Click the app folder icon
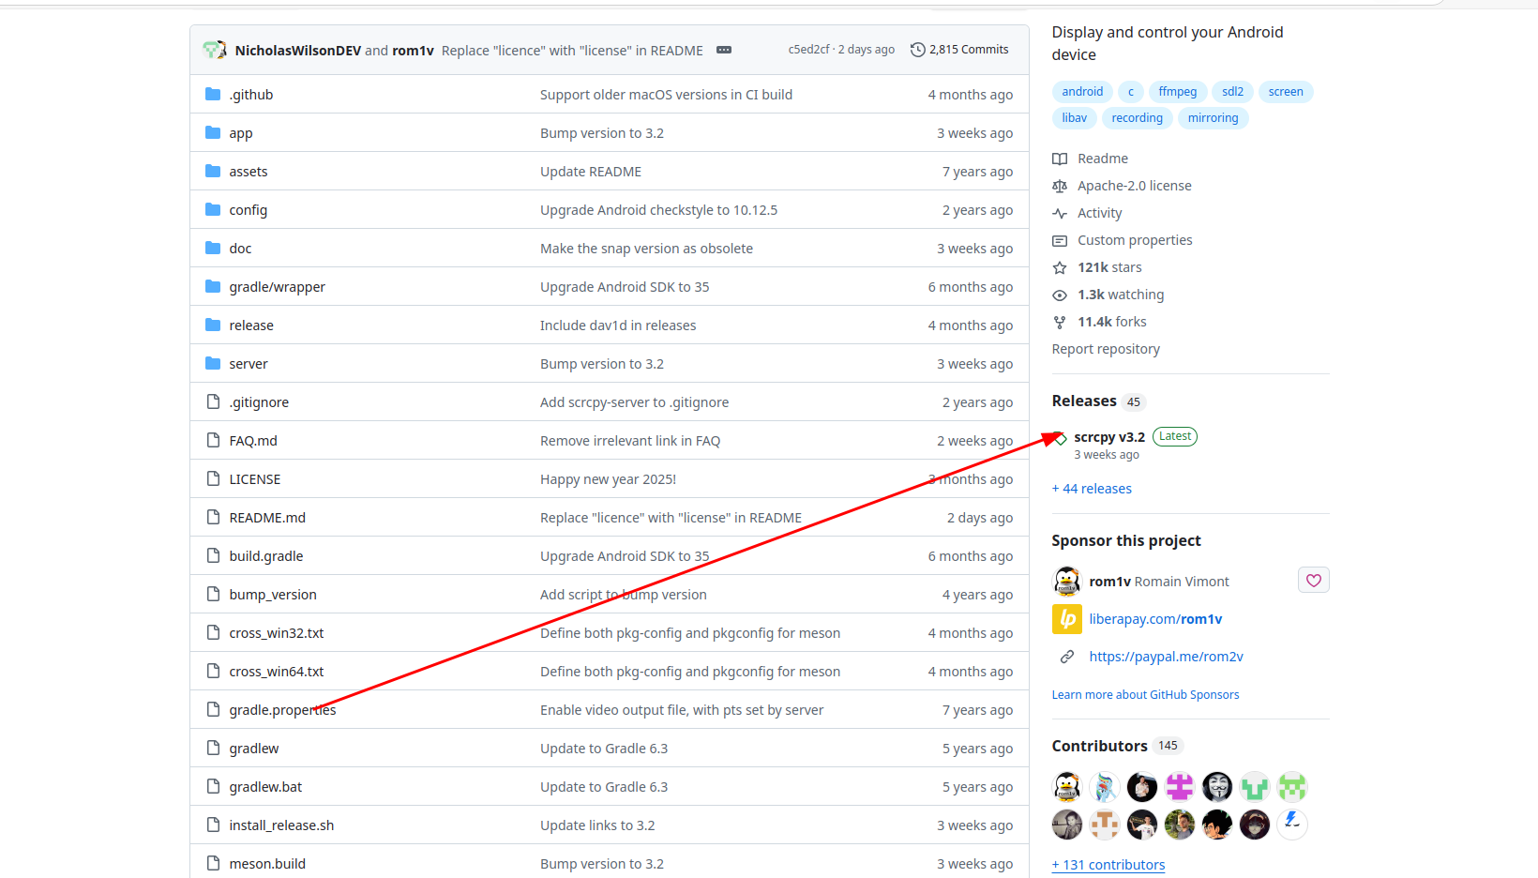 [x=213, y=132]
